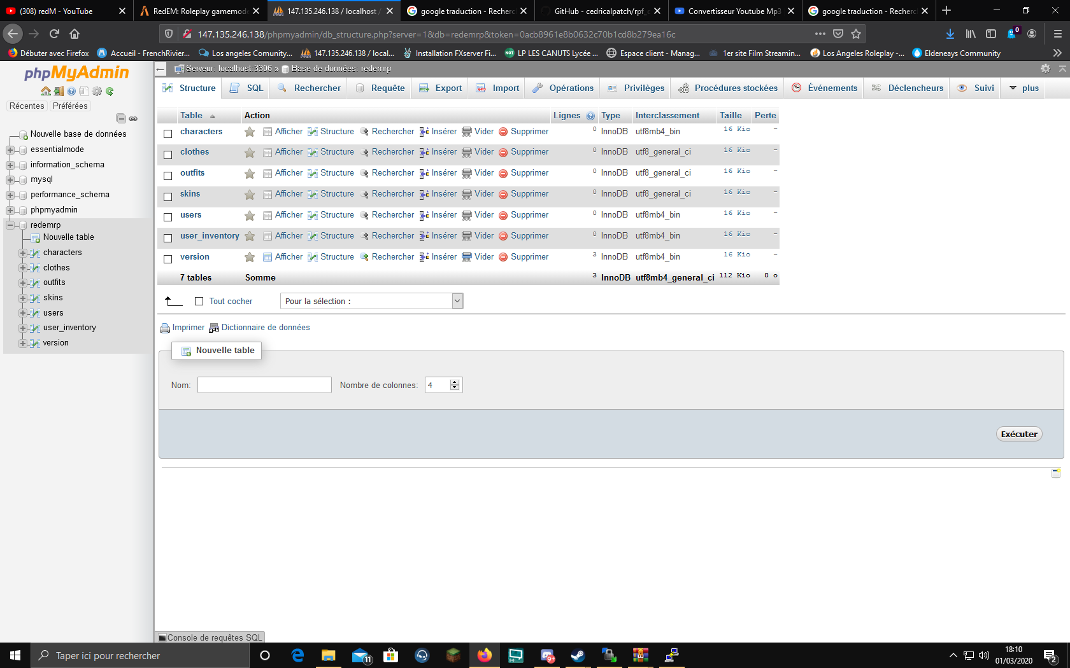Screen dimensions: 1070x668
Task: Bookmark this page with star icon
Action: 856,34
